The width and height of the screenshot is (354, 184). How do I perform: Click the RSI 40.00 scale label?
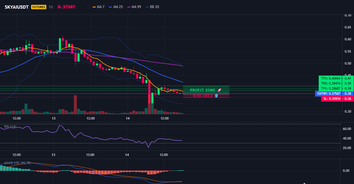347,139
